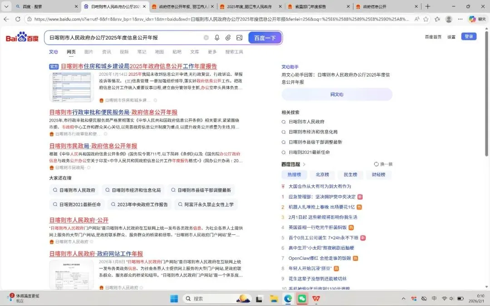Select the 图片 search category
The height and width of the screenshot is (306, 490).
[x=89, y=52]
